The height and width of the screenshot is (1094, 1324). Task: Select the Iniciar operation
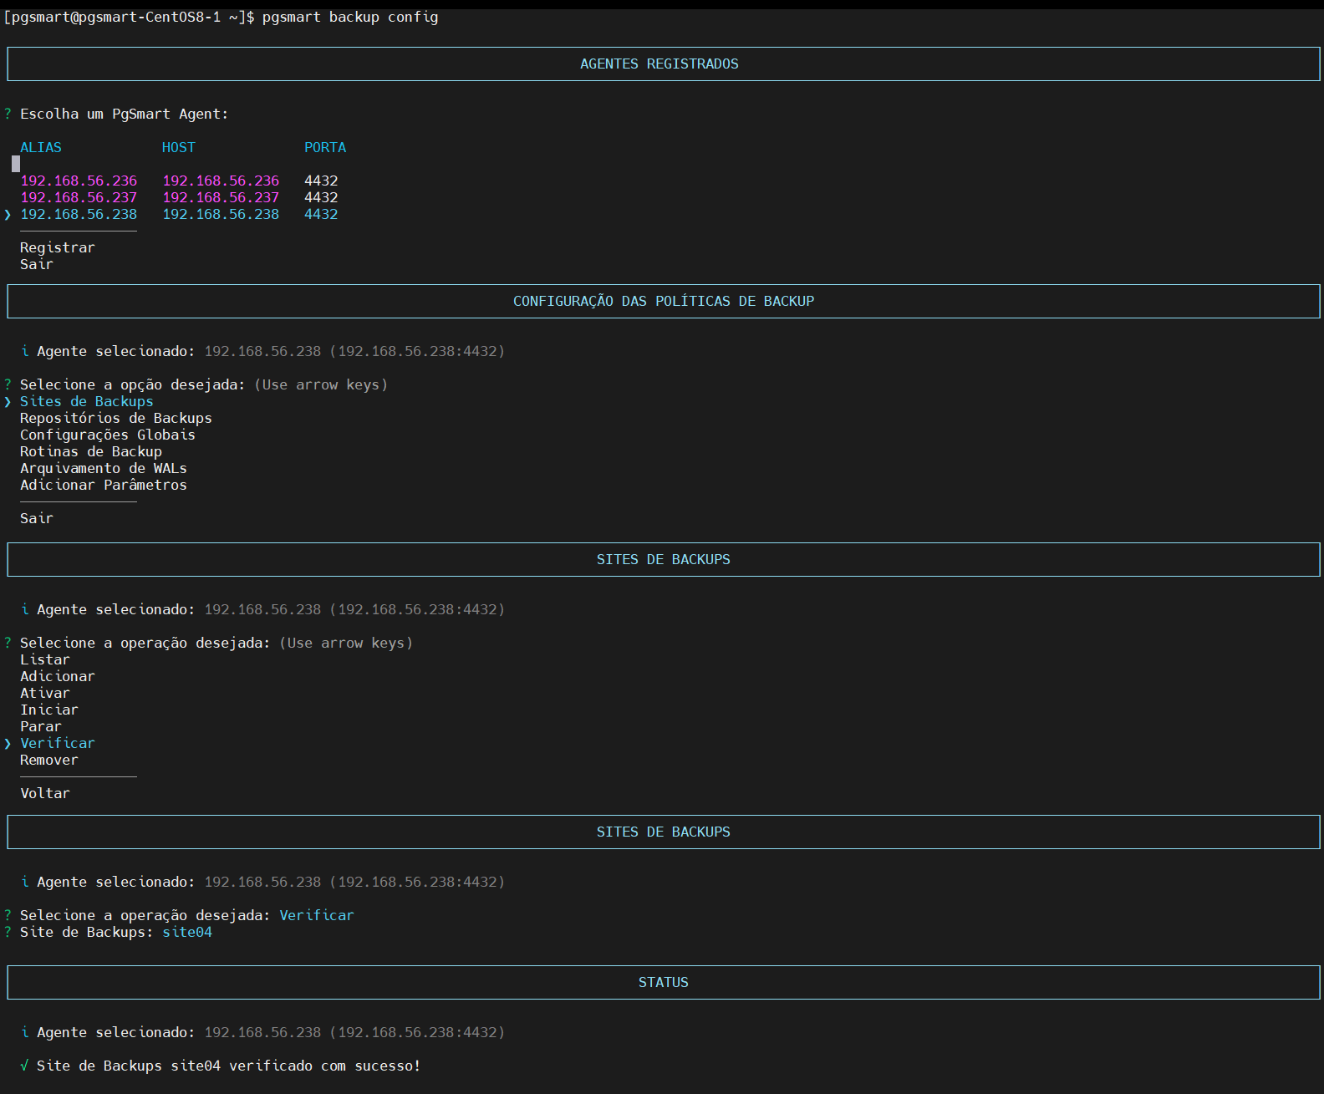49,710
